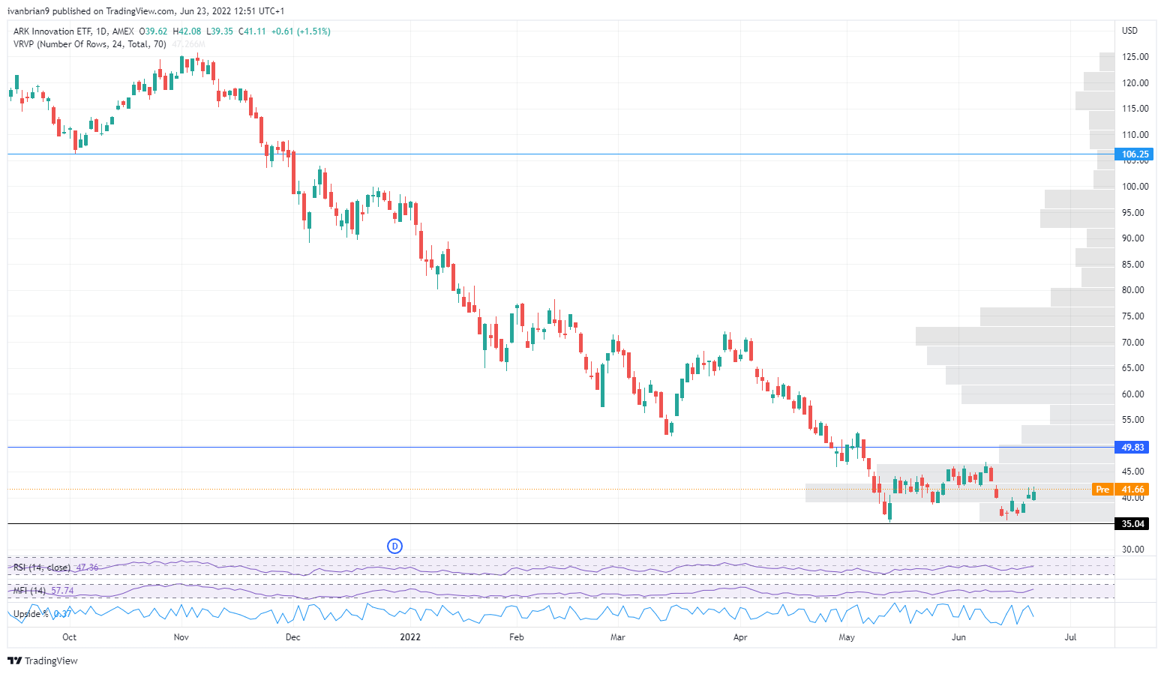Click the MFI (14) indicator label
Image resolution: width=1164 pixels, height=674 pixels.
30,591
